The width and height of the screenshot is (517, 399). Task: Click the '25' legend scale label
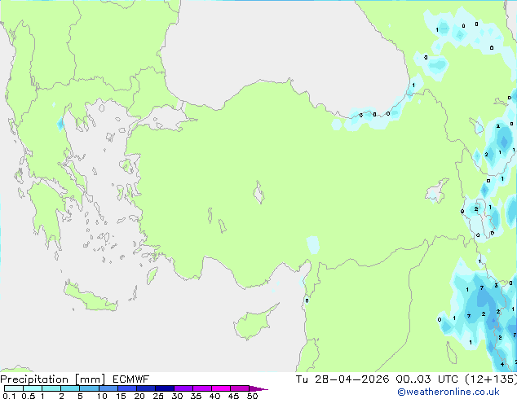pyautogui.click(x=158, y=396)
